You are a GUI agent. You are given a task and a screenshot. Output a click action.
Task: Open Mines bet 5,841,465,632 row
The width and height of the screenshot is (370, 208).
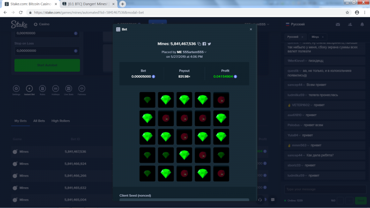[62, 188]
